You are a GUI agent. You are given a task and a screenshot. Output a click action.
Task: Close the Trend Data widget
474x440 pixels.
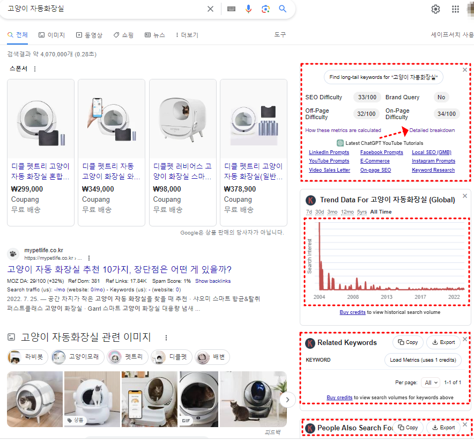tap(465, 196)
